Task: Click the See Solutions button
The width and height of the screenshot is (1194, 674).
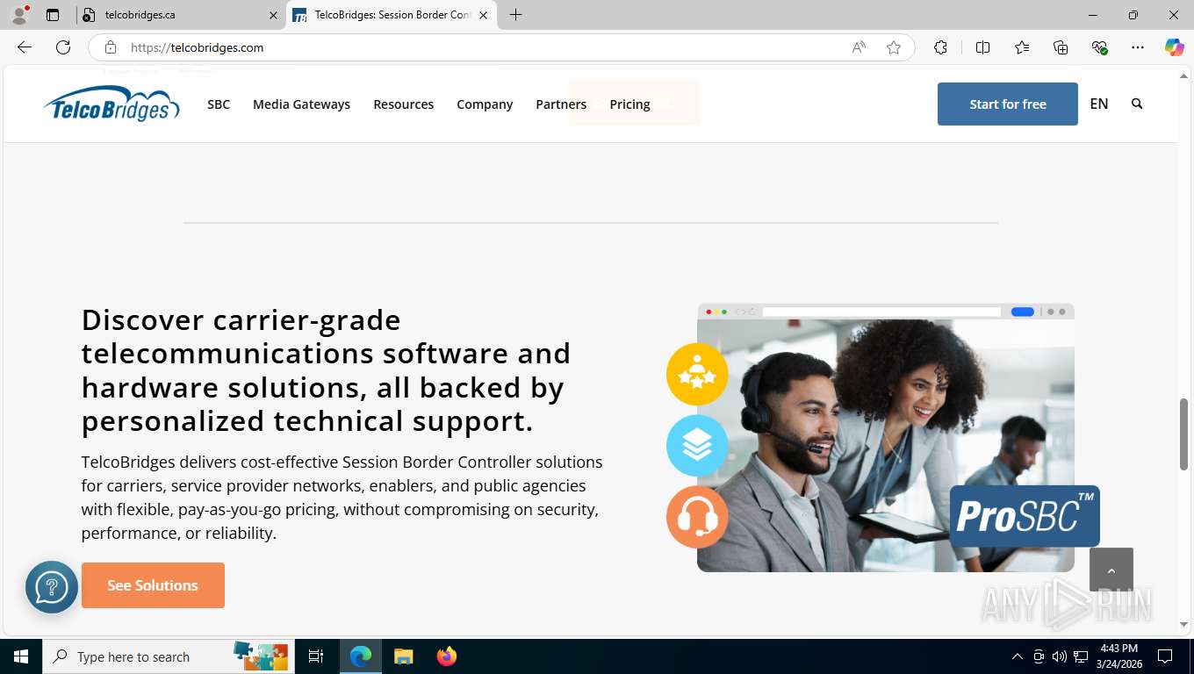Action: (153, 585)
